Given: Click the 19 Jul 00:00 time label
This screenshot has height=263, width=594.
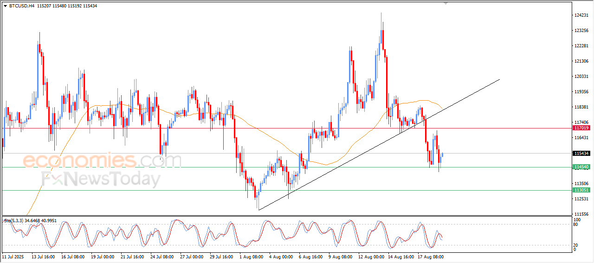Looking at the screenshot, I should 103,256.
